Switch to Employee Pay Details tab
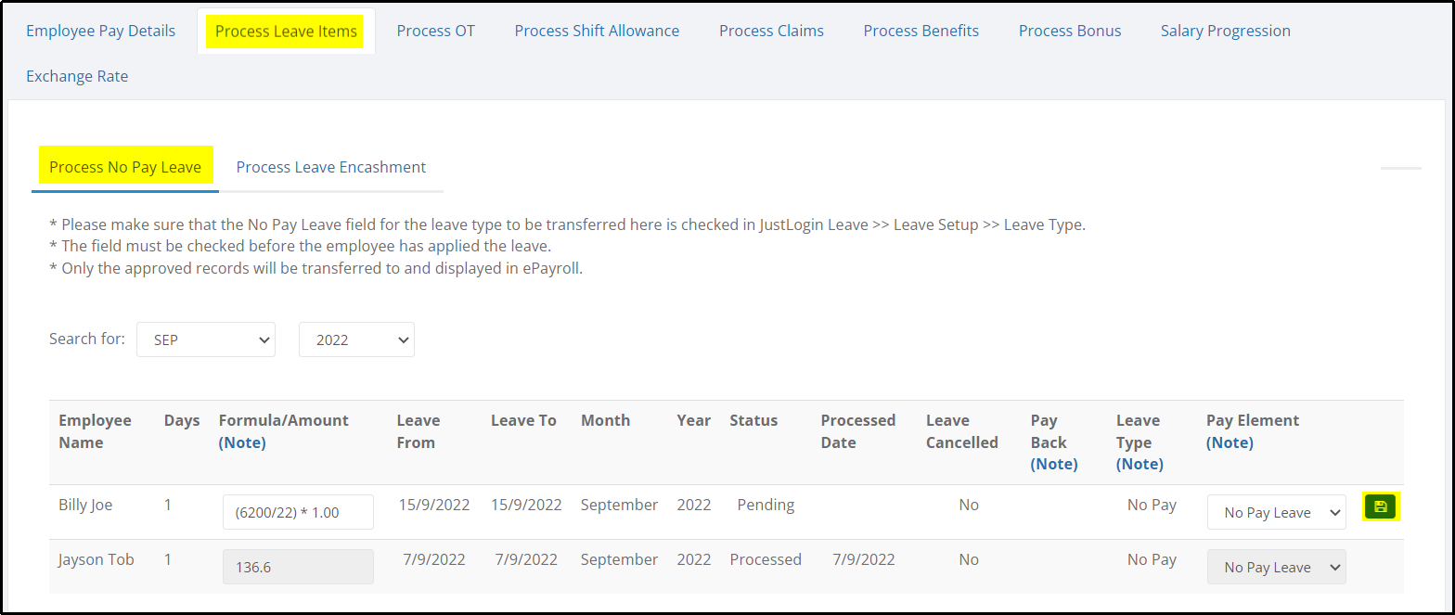This screenshot has width=1455, height=615. point(100,31)
